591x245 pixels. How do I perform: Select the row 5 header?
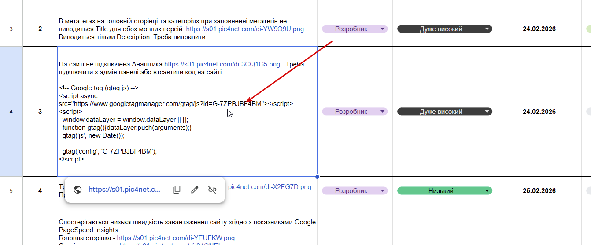point(11,191)
